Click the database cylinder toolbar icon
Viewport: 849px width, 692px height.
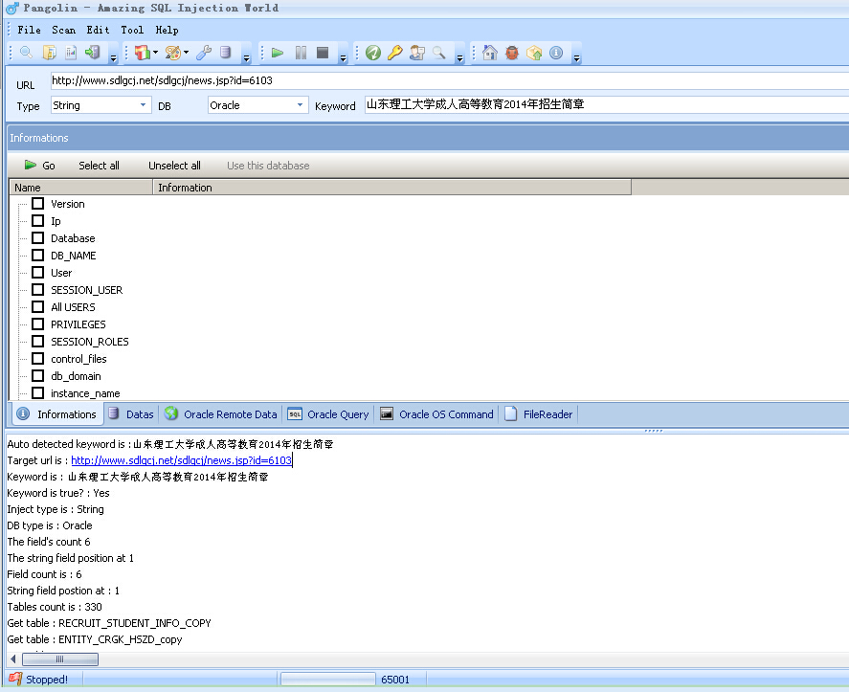click(226, 53)
